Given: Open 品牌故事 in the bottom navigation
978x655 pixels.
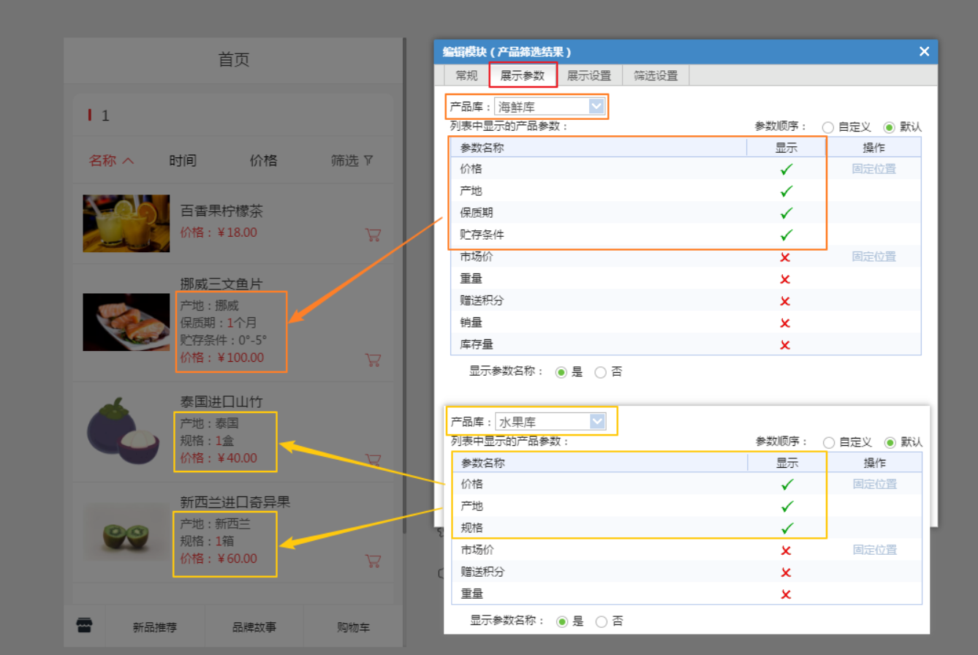Looking at the screenshot, I should (254, 626).
